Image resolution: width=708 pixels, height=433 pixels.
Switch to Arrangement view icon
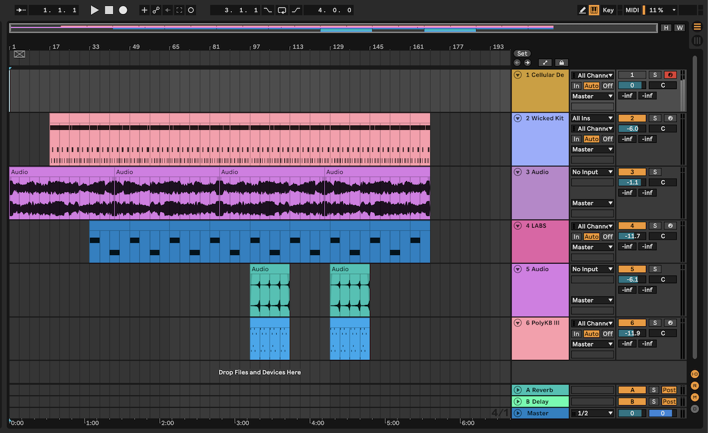click(697, 27)
